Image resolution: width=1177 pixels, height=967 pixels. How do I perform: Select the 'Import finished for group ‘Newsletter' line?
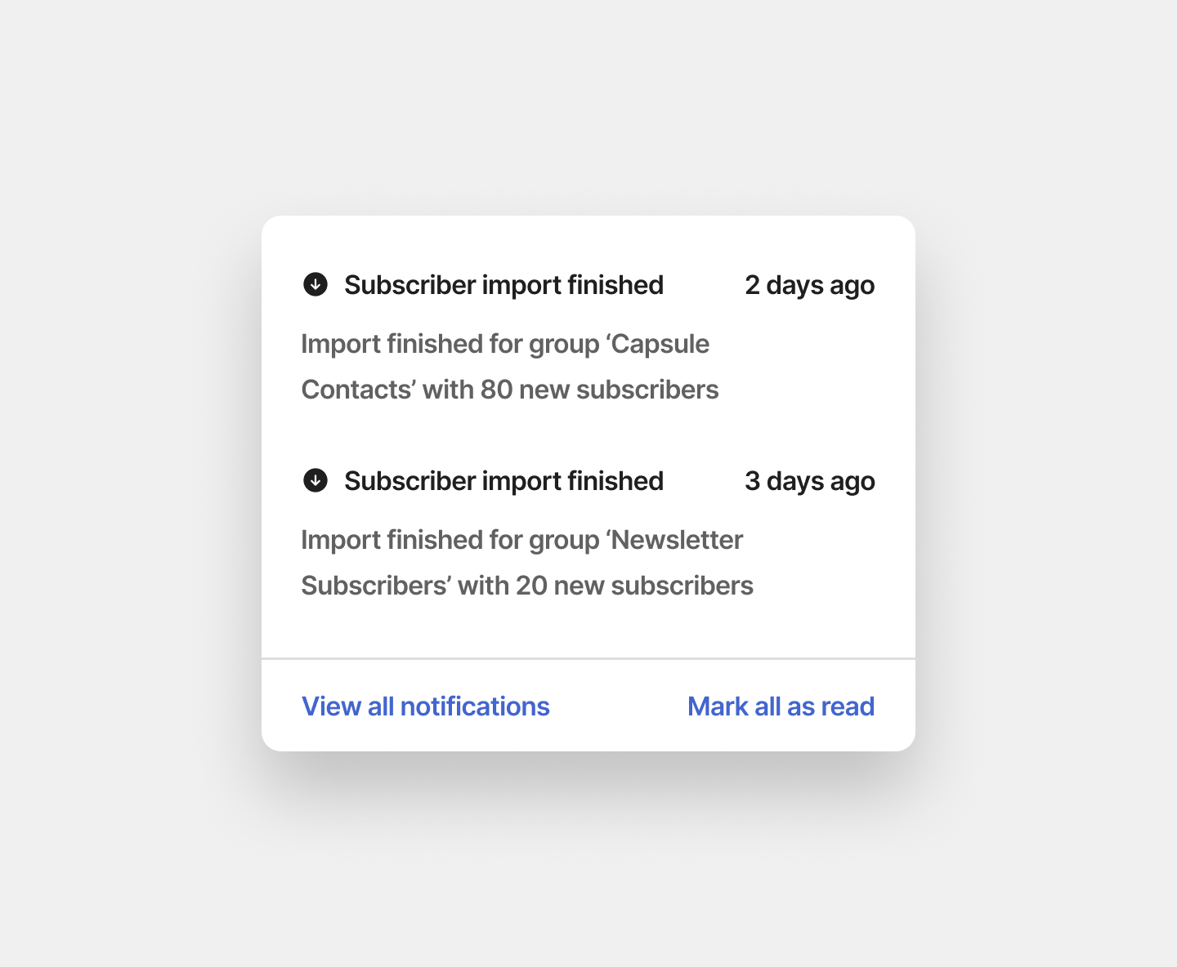click(x=521, y=540)
